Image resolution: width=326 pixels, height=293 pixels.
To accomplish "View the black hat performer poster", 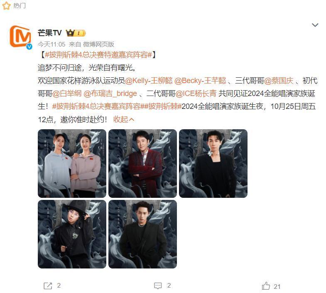I will tap(72, 234).
